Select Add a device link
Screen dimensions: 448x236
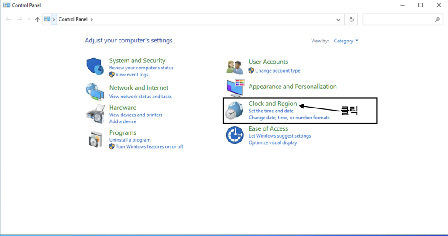pyautogui.click(x=122, y=121)
